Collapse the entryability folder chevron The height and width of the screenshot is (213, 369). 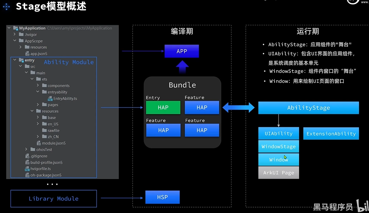tap(38, 92)
